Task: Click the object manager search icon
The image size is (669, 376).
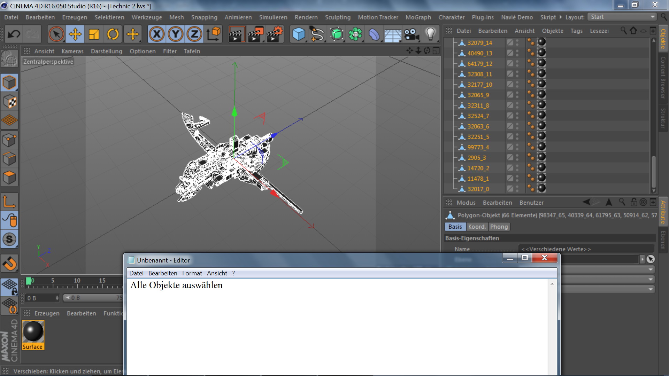Action: click(x=623, y=31)
